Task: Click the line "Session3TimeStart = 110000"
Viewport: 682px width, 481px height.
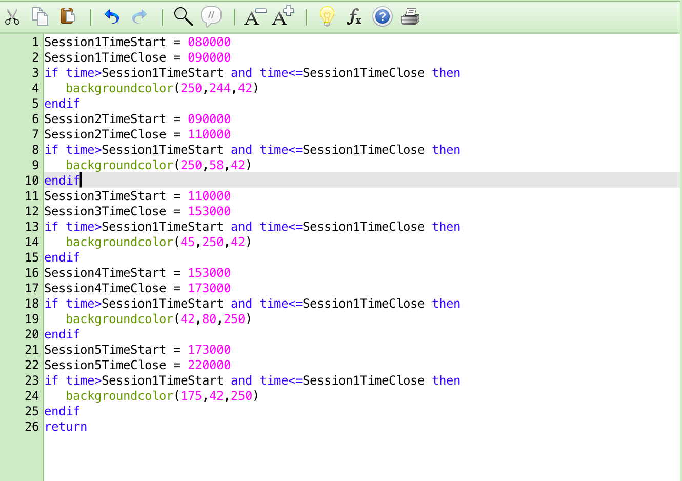Action: tap(137, 196)
